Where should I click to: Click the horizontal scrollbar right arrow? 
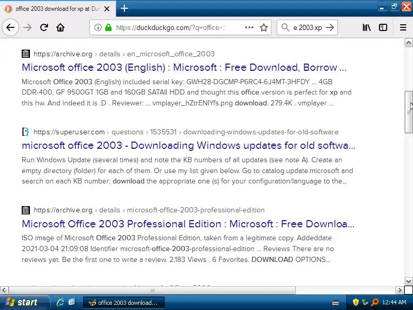[x=400, y=290]
